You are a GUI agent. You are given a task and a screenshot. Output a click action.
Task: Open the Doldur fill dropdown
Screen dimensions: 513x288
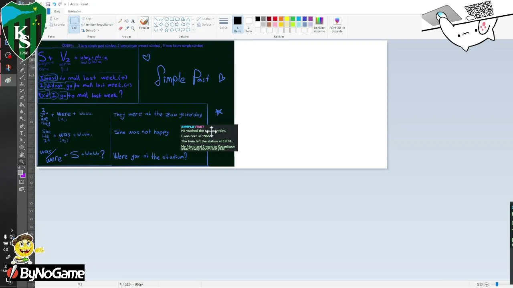(206, 24)
